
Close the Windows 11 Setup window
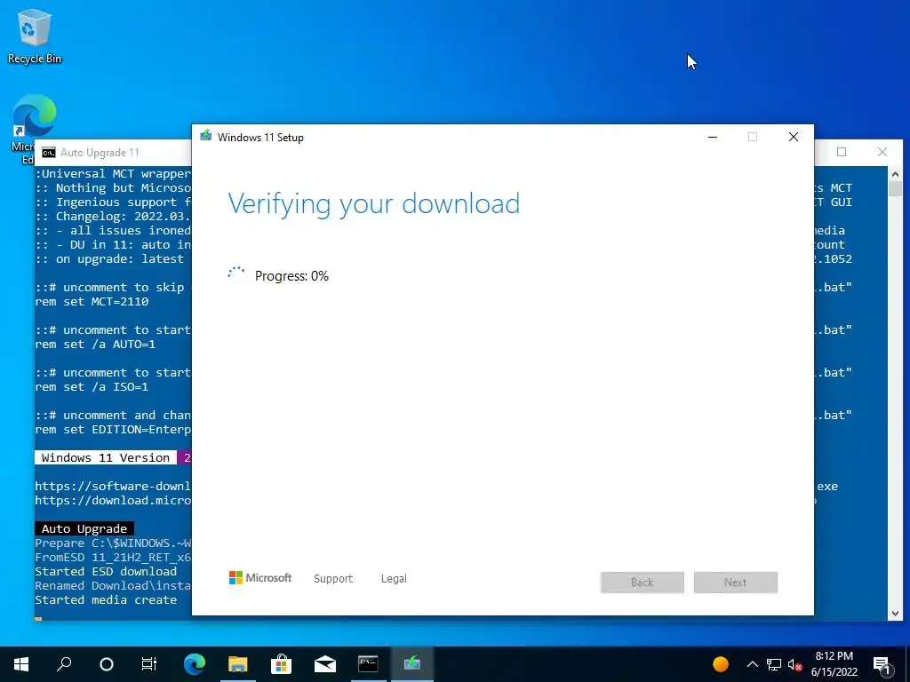794,137
